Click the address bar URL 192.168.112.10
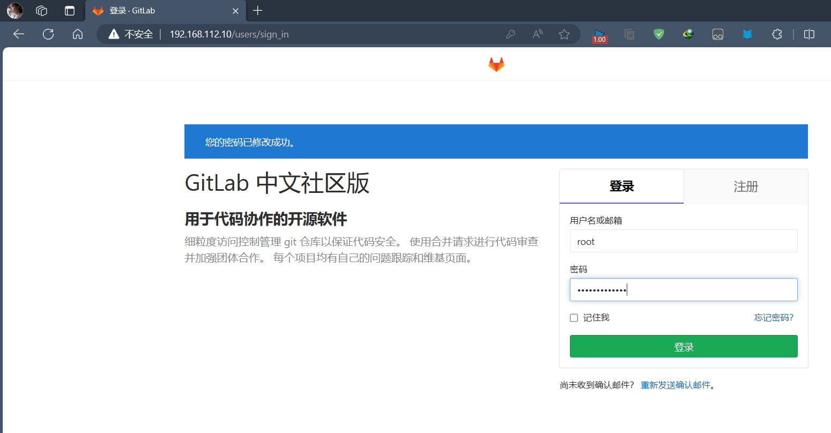831x433 pixels. 229,34
